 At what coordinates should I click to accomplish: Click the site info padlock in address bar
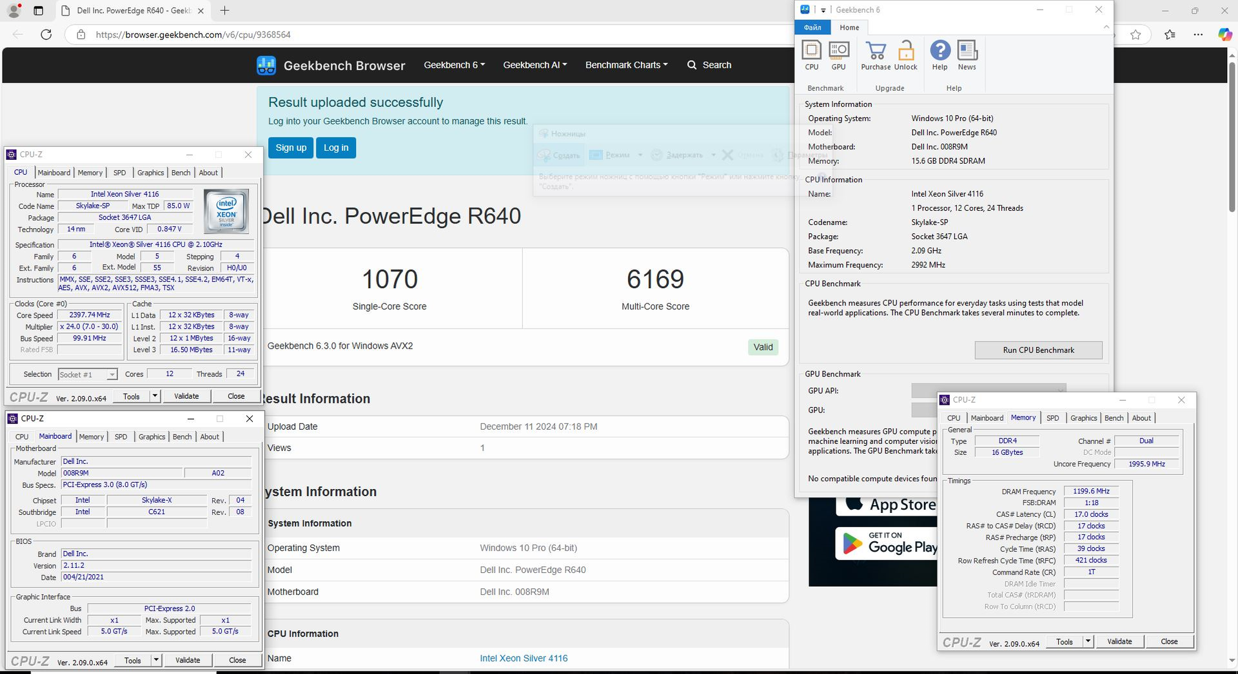pyautogui.click(x=81, y=35)
